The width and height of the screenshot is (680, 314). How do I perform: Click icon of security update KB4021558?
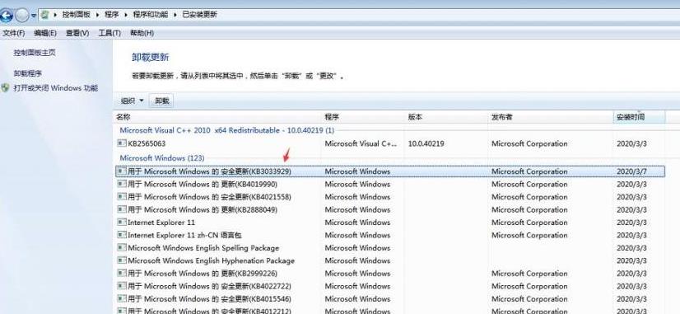[x=122, y=197]
